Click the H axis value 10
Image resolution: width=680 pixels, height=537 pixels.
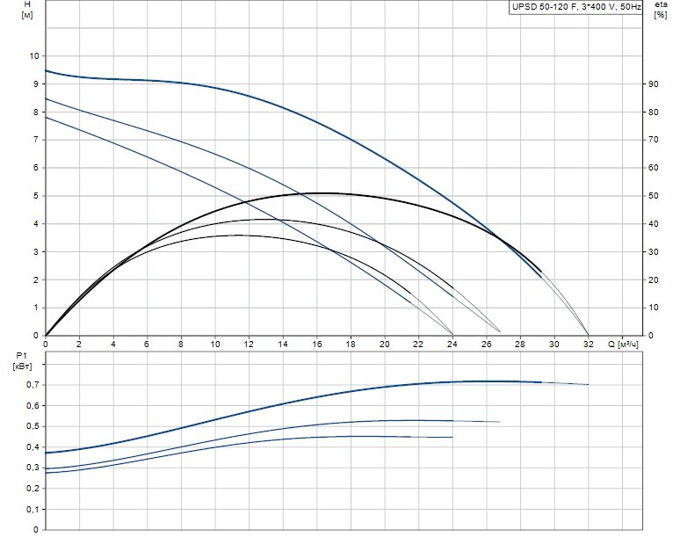click(34, 56)
